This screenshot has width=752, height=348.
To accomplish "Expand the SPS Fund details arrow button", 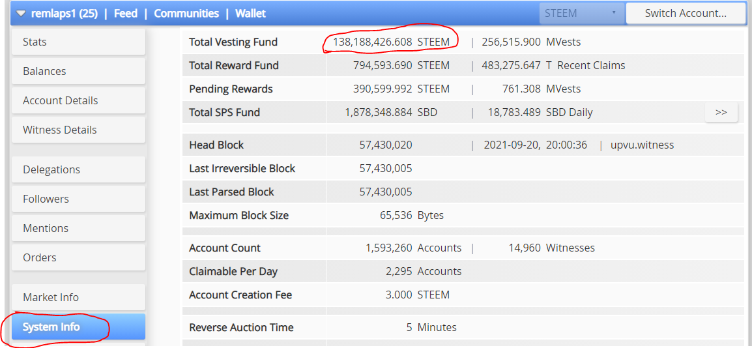I will (721, 112).
